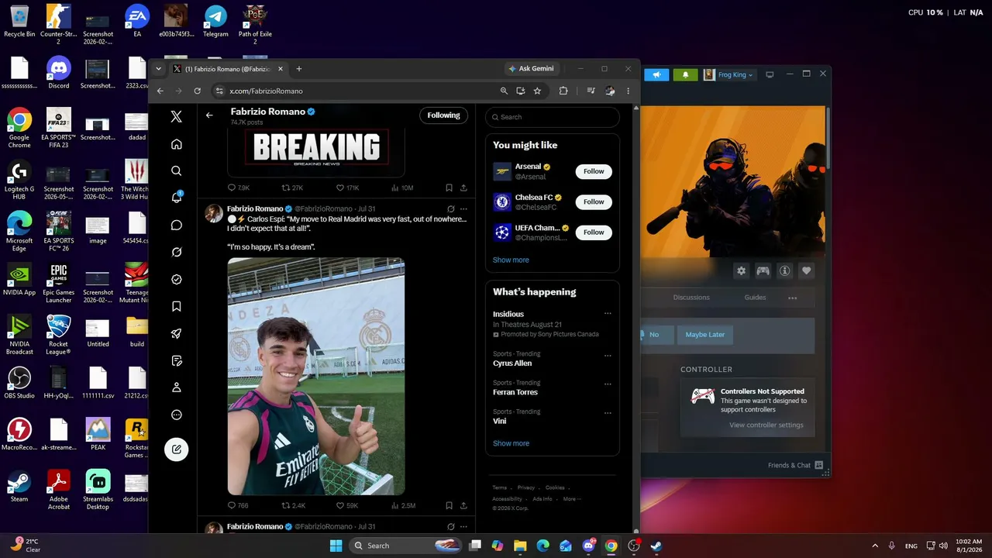Open options for Vini trend

tap(608, 413)
